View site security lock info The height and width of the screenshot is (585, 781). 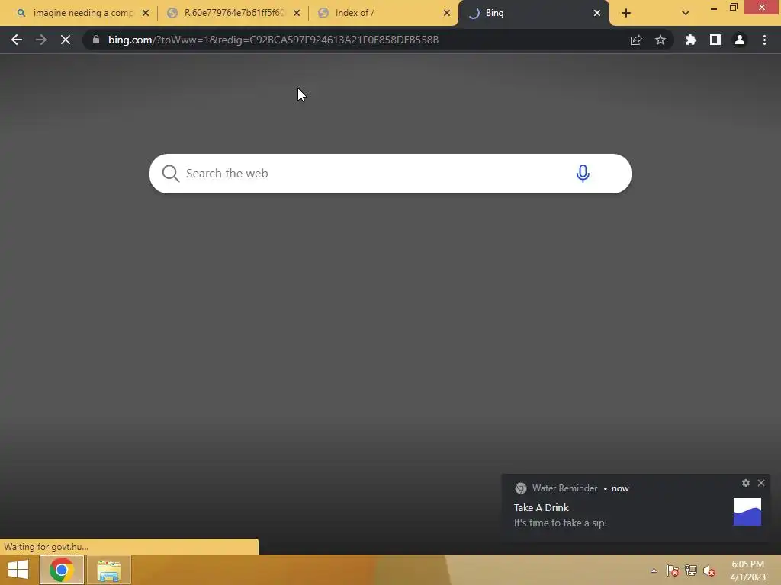pos(96,40)
